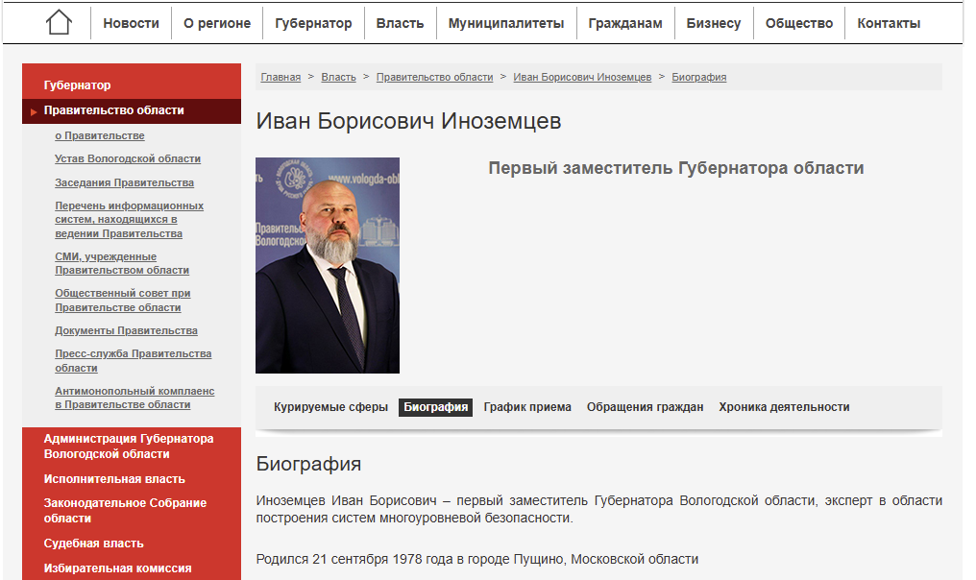Open Судебная власть sidebar section

pos(93,544)
